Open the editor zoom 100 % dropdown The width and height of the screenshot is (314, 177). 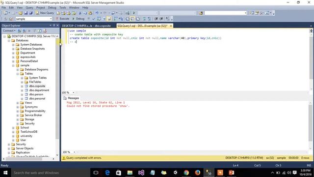(73, 92)
